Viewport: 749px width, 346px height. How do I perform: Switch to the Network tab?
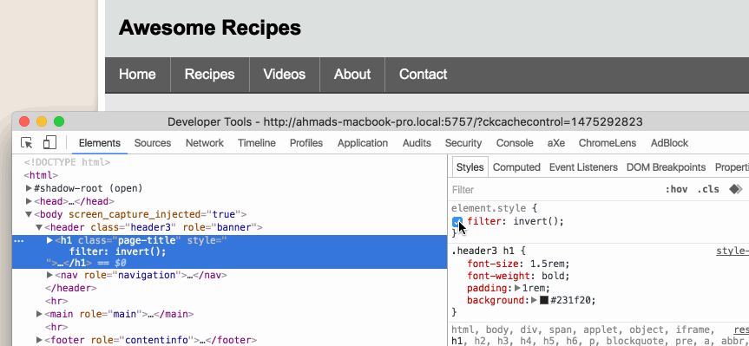205,143
